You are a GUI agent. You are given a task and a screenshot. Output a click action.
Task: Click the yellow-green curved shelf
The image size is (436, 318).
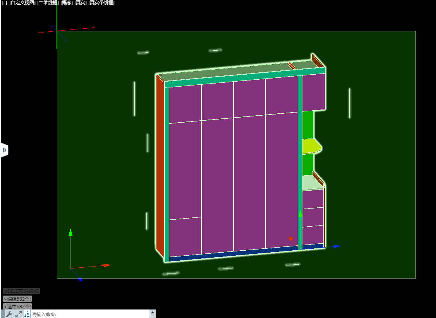point(312,146)
